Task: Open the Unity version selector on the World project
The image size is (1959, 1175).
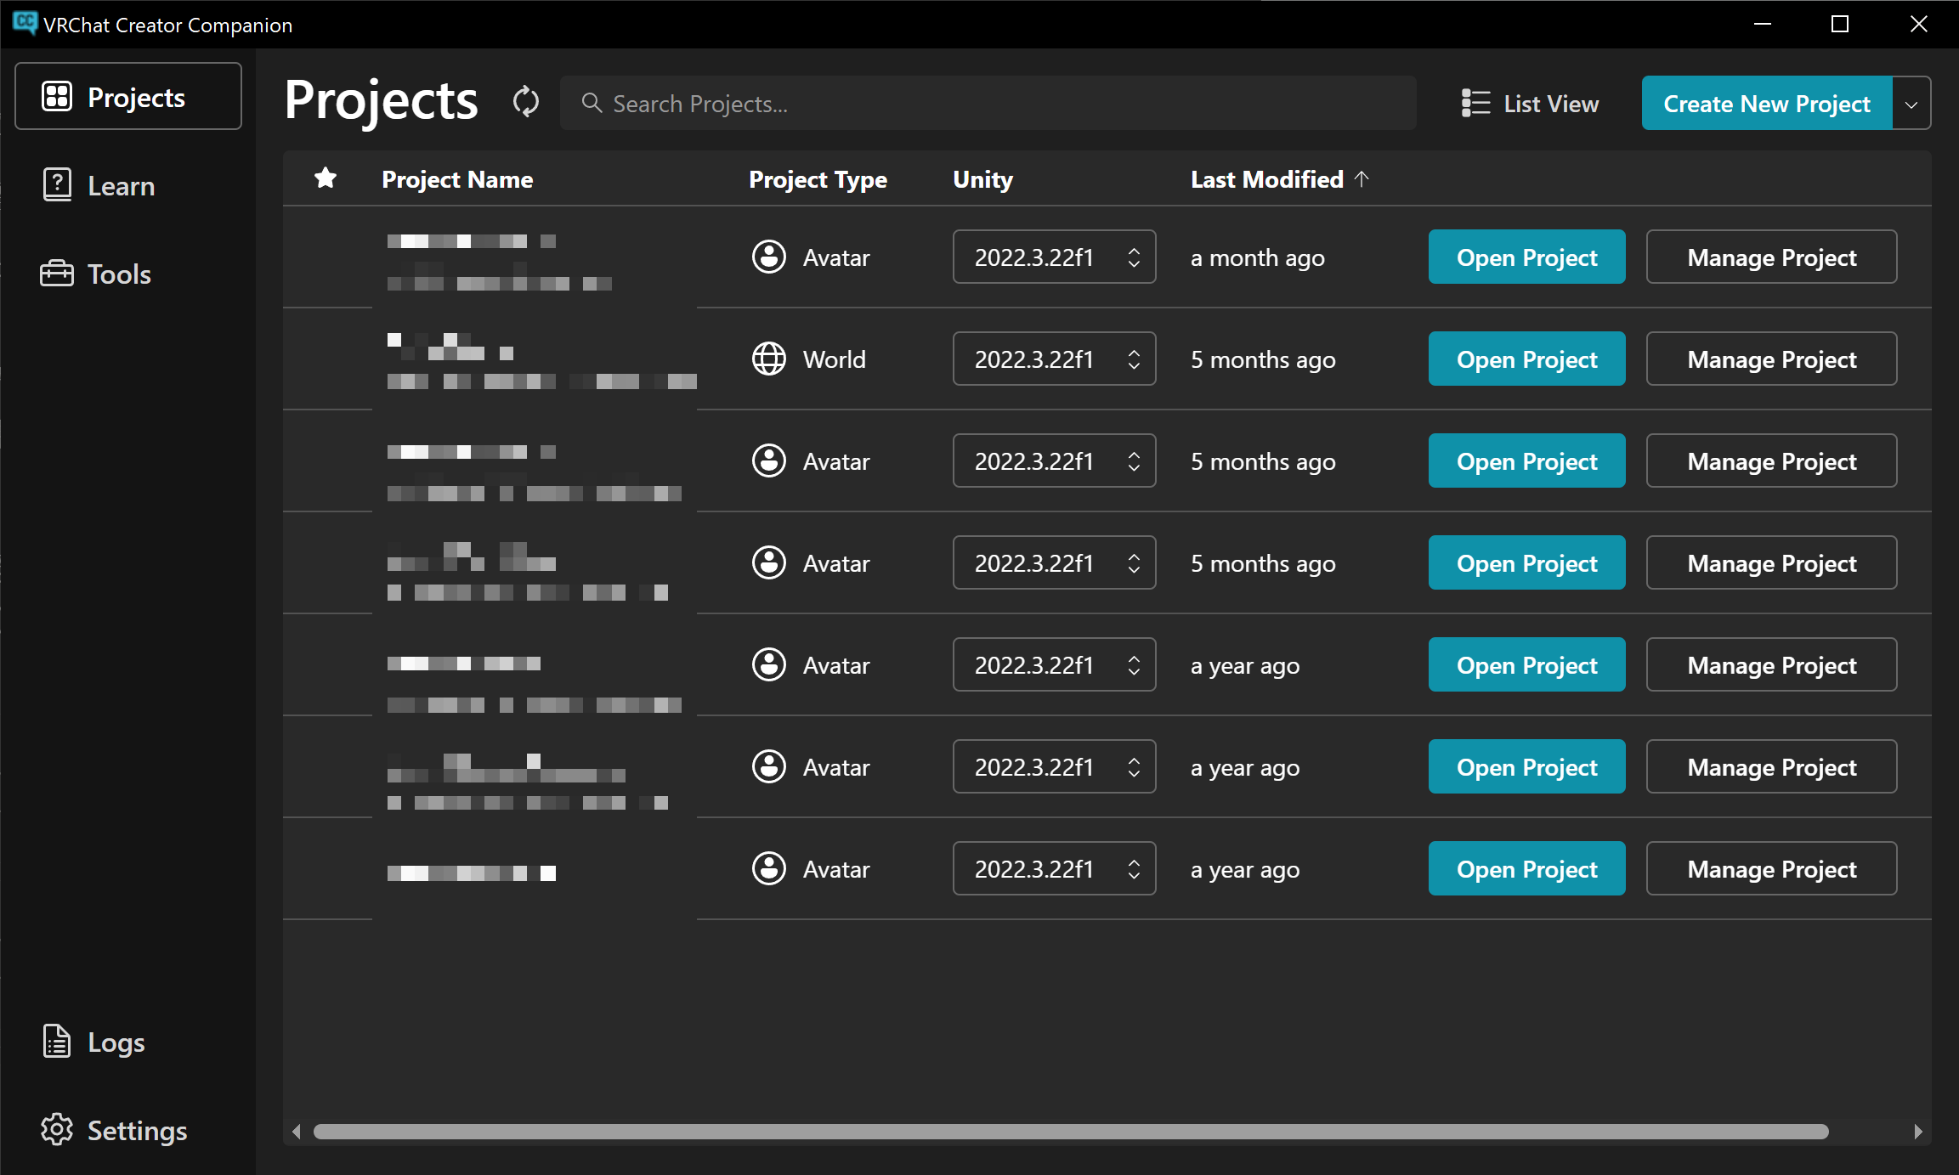Action: click(x=1054, y=359)
